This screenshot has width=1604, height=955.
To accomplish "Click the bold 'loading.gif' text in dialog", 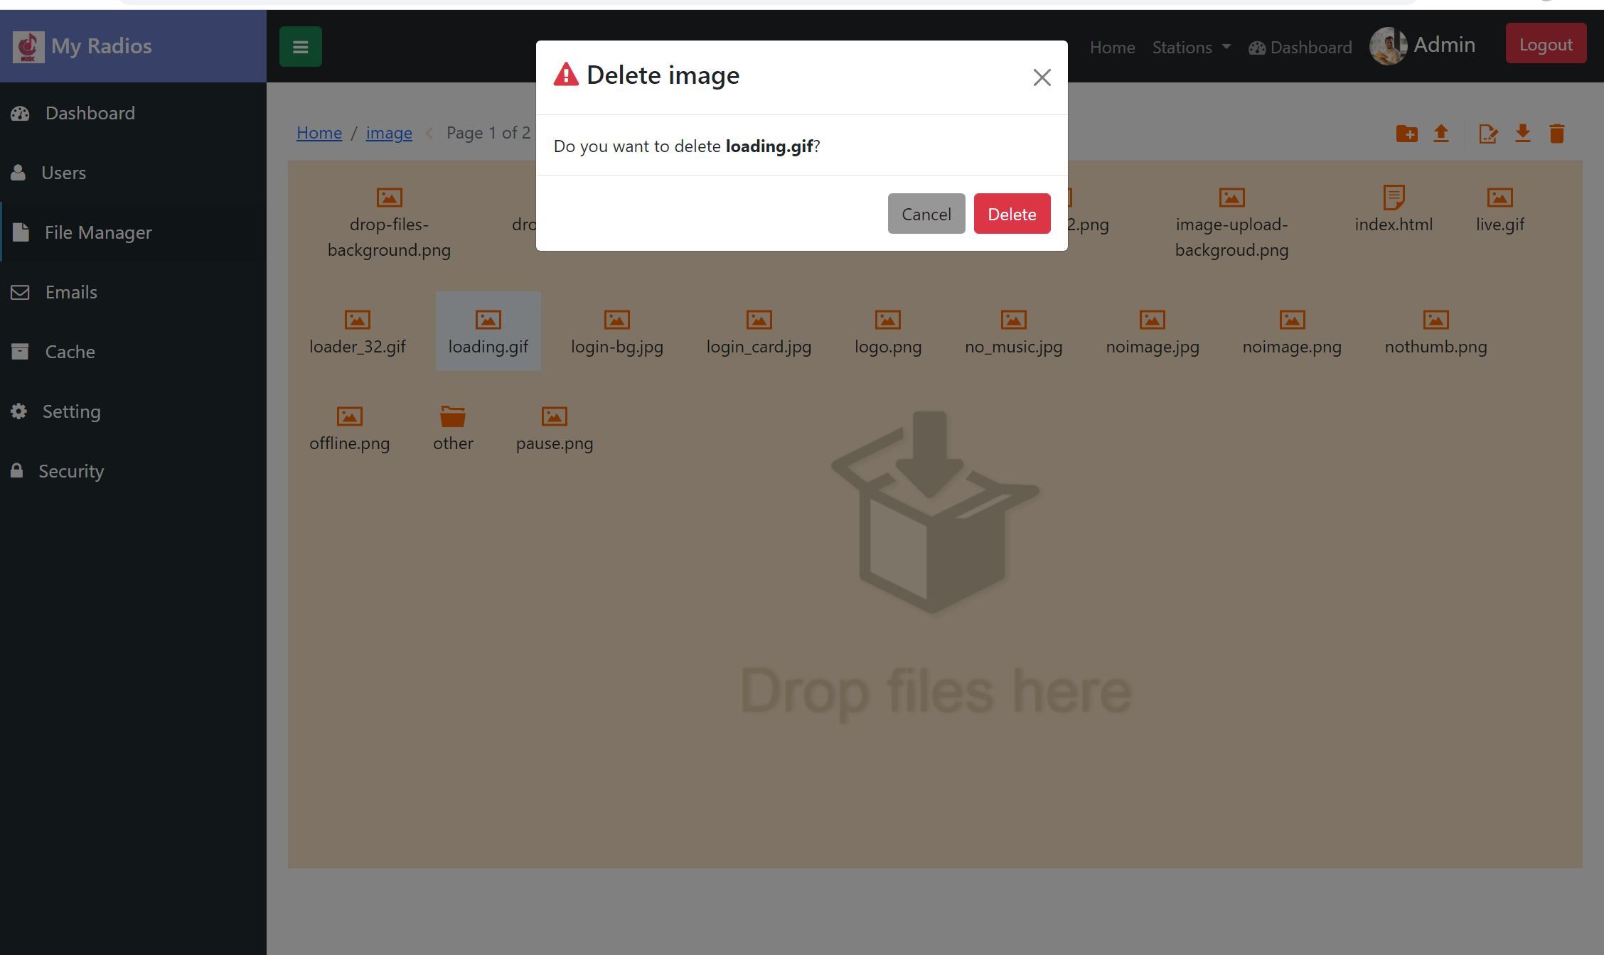I will [769, 146].
